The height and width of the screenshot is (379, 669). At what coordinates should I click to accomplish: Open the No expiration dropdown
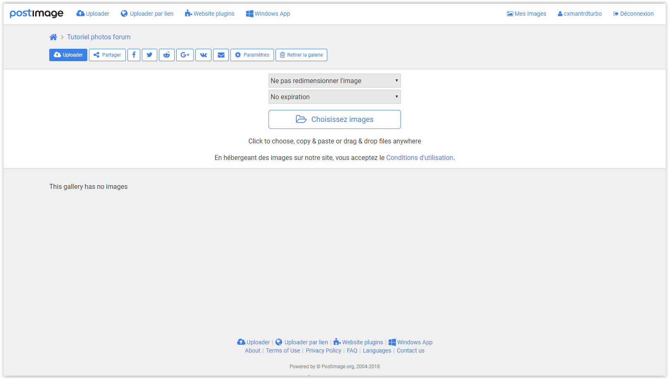coord(334,97)
